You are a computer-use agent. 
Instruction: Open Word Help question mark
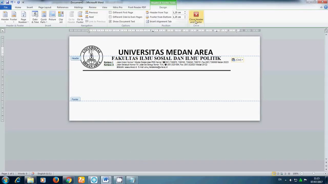(326, 7)
